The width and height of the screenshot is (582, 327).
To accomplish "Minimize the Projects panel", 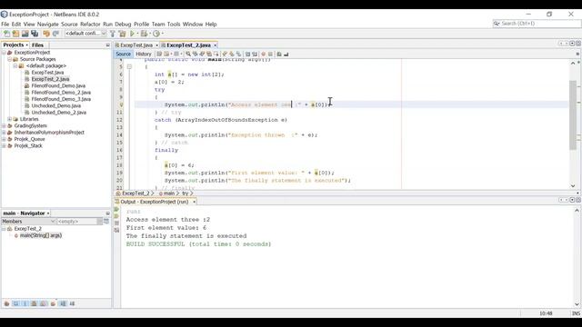I will click(107, 45).
